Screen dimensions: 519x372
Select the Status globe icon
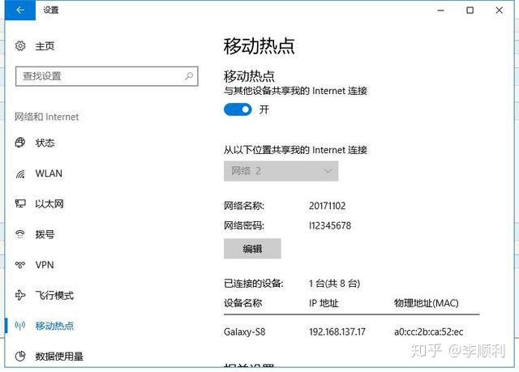20,143
